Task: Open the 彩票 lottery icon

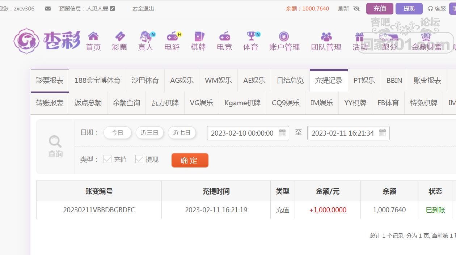Action: tap(119, 36)
